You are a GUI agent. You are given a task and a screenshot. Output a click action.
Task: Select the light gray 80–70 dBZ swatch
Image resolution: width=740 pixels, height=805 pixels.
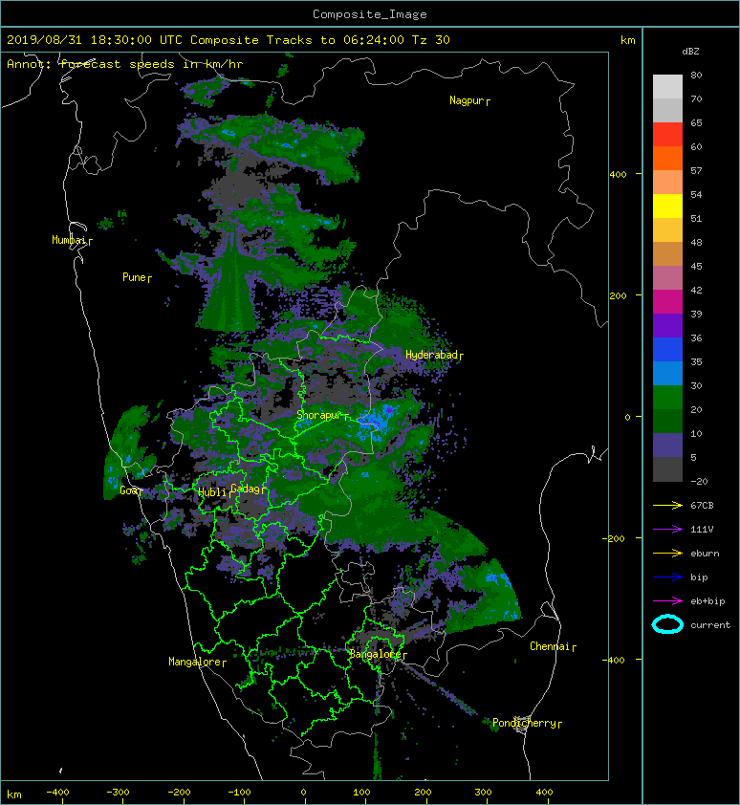(667, 87)
